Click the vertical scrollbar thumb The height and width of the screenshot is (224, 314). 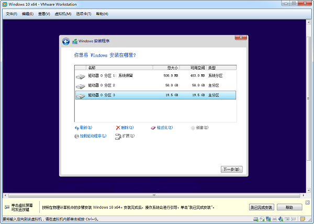[309, 98]
